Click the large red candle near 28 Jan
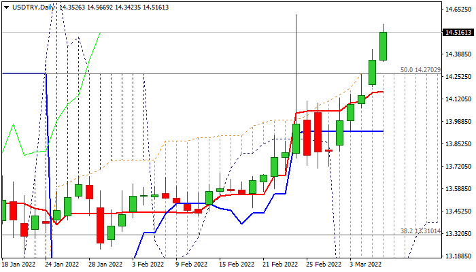Screen dimensions: 476x272 pyautogui.click(x=100, y=224)
